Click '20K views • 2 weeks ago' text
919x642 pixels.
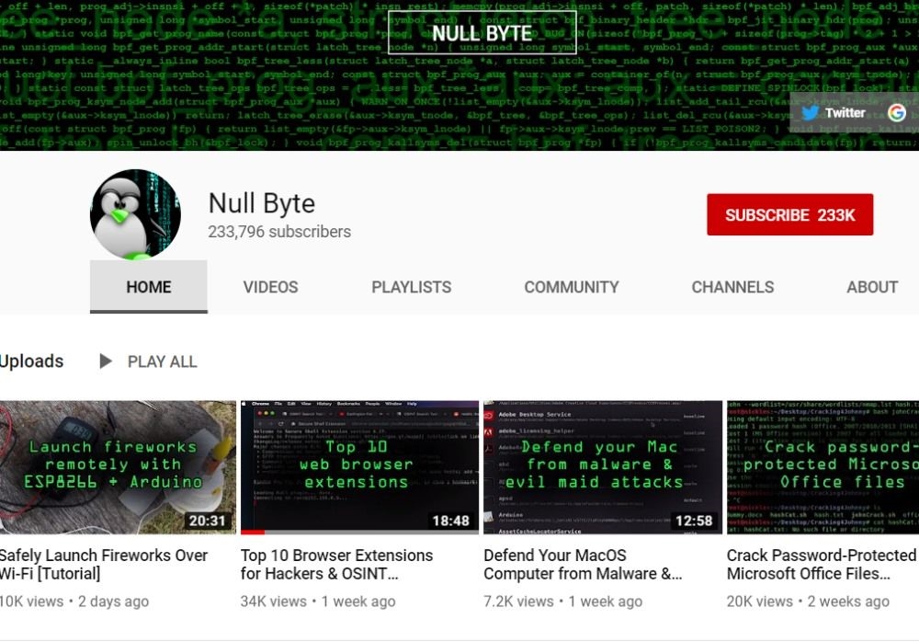pyautogui.click(x=808, y=602)
